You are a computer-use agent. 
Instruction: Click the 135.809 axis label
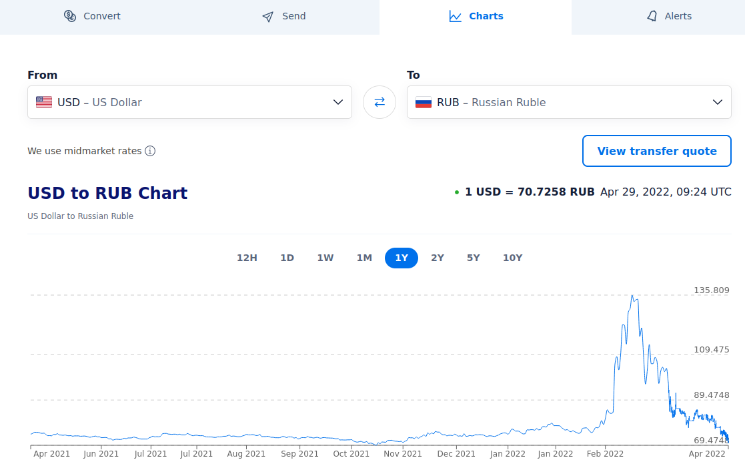point(711,290)
